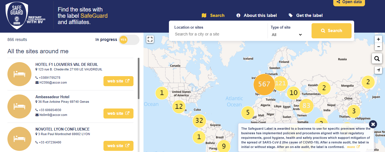Viewport: 385px width, 152px height.
Task: Open web site for Ambassadeur Hotel
Action: coord(118,113)
